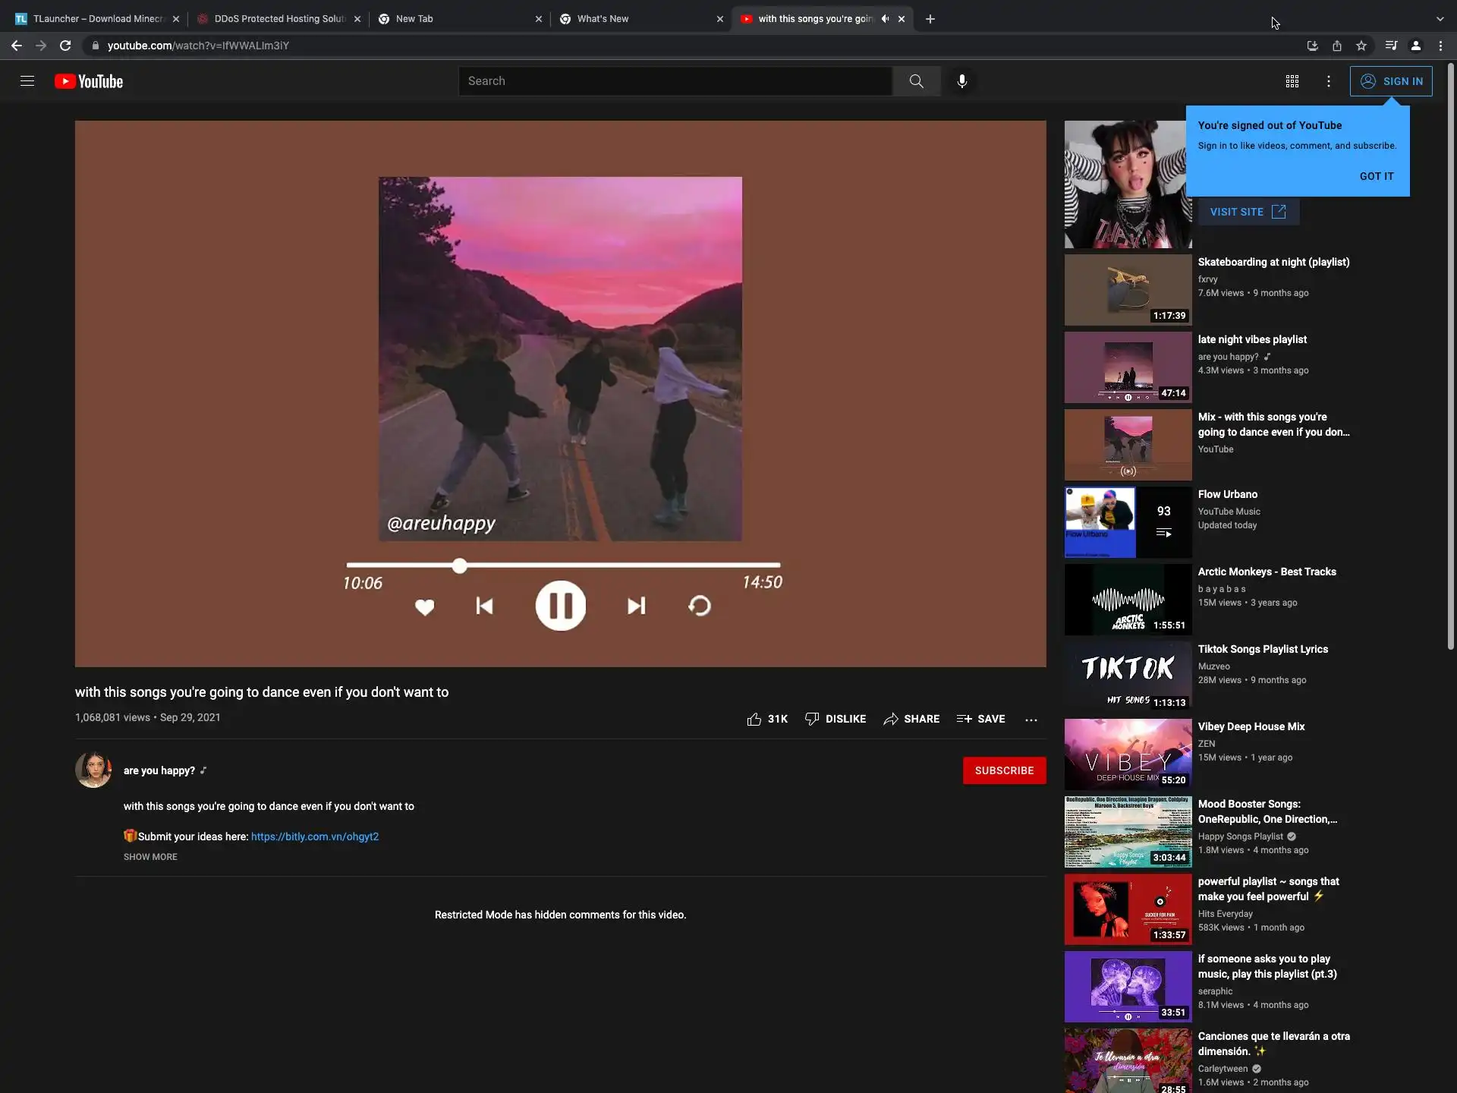1457x1093 pixels.
Task: Like the video with thumbs up
Action: [x=754, y=719]
